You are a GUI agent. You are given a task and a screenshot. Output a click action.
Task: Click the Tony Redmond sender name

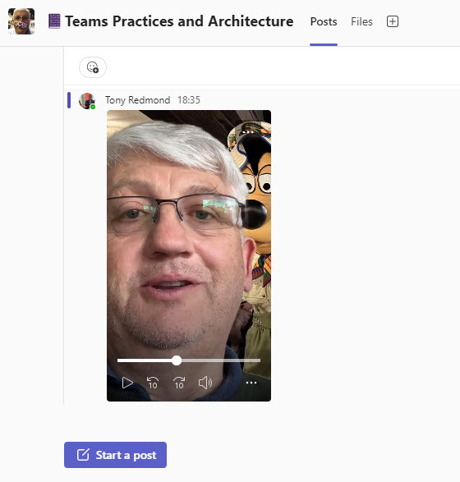pos(137,100)
